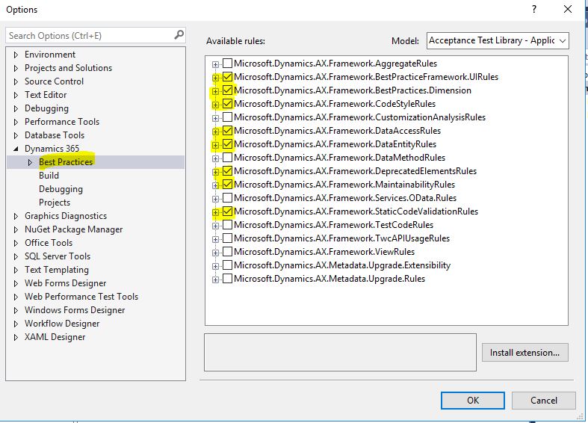The width and height of the screenshot is (588, 423).
Task: Expand the Best Practices subnode arrow
Action: coord(30,162)
